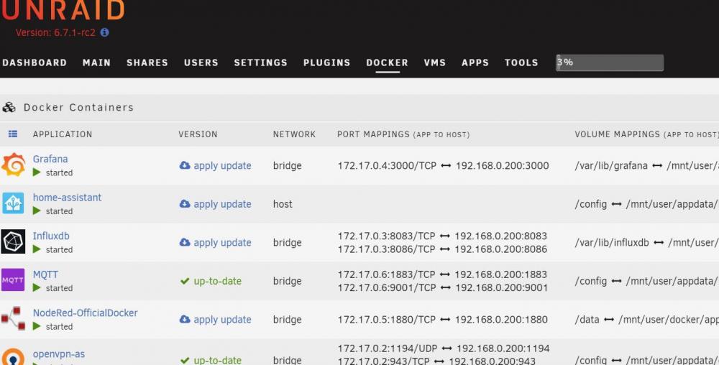Open the VMS tab
The height and width of the screenshot is (365, 719).
pyautogui.click(x=434, y=63)
